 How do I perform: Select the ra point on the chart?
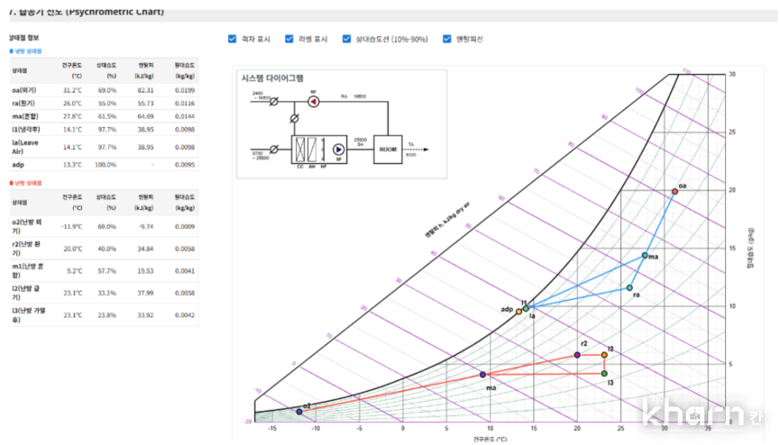[629, 288]
